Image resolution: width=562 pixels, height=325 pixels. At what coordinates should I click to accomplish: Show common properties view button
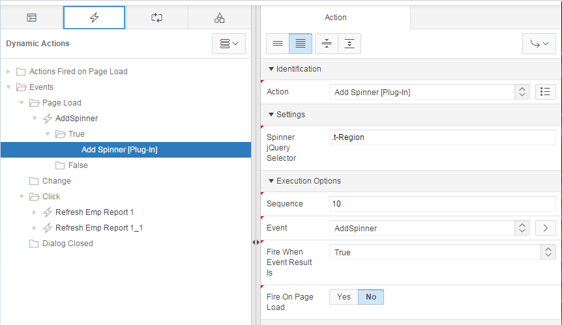point(278,44)
